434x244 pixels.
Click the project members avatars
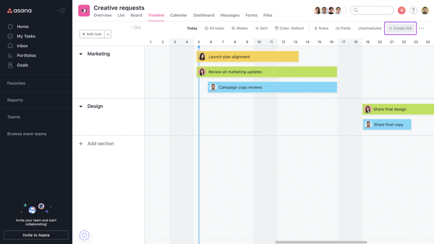(328, 11)
